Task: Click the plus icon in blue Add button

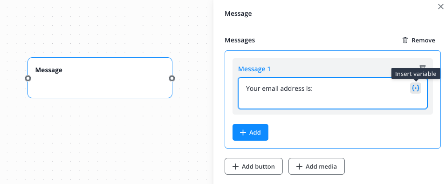Action: coord(243,132)
